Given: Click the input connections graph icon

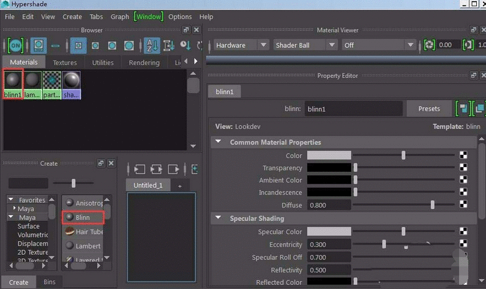Looking at the screenshot, I should click(140, 169).
